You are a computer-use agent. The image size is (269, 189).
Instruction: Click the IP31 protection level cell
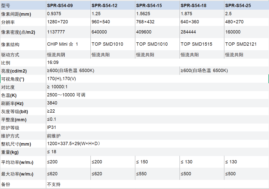click(157, 127)
